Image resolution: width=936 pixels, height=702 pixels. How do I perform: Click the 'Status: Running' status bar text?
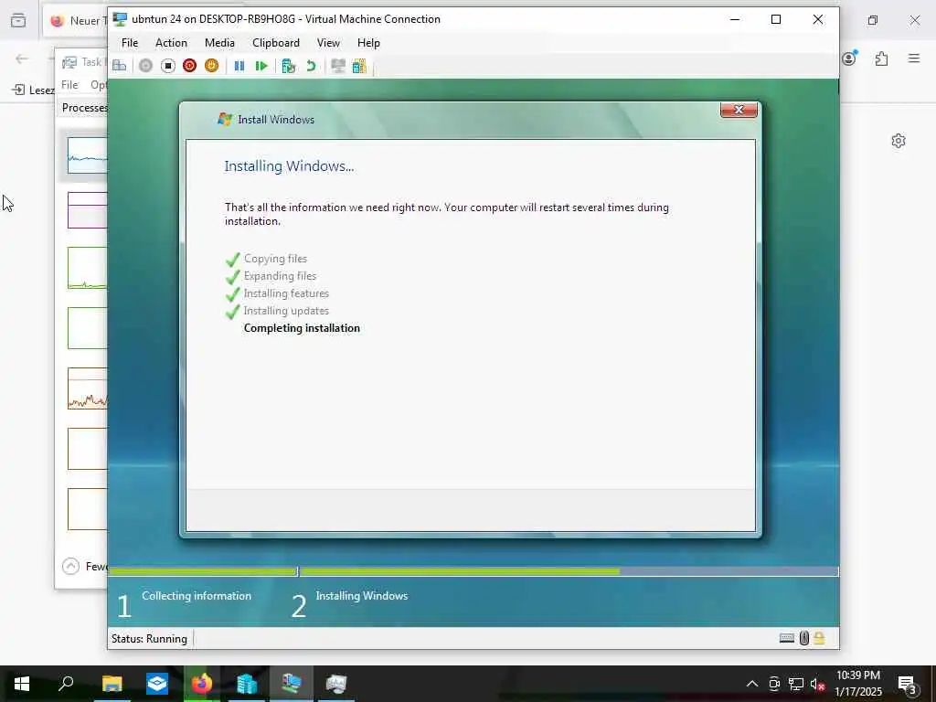[149, 639]
